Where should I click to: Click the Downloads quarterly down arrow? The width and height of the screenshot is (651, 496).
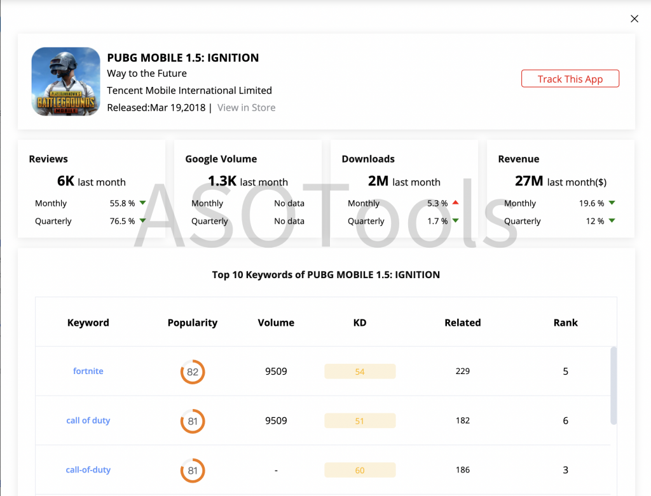(x=455, y=220)
